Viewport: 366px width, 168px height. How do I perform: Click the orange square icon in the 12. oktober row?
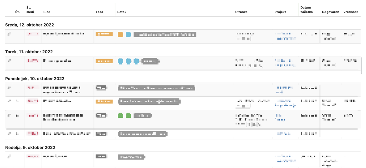tap(120, 34)
